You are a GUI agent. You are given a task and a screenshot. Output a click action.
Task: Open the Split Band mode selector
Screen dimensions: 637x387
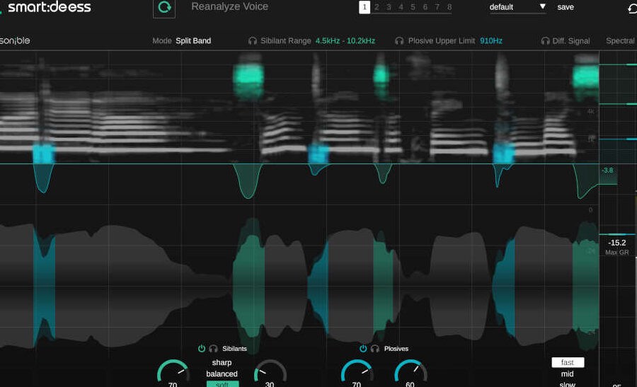click(x=193, y=40)
